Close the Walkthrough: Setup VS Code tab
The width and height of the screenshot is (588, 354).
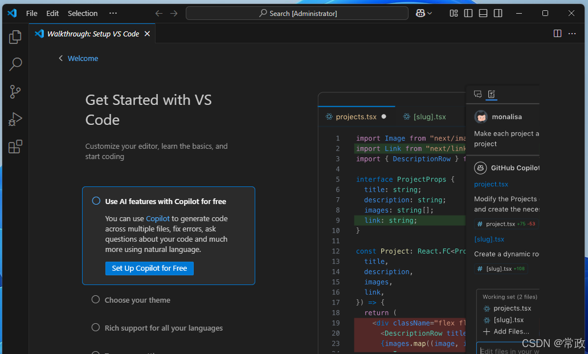coord(148,34)
